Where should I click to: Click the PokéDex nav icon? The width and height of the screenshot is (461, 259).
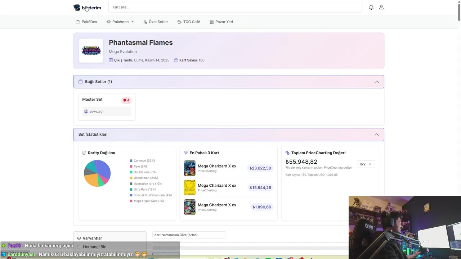coord(78,22)
